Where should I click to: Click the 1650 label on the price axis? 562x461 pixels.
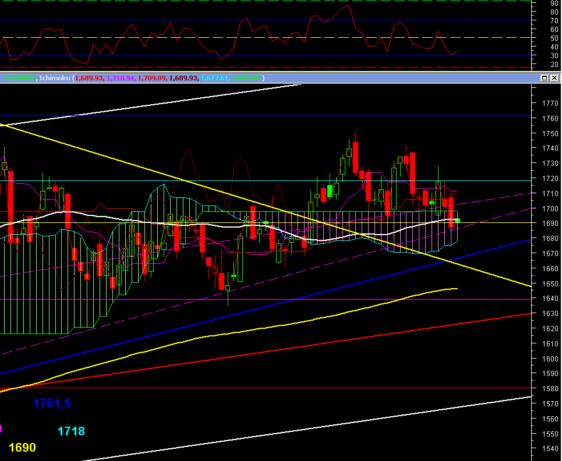[x=550, y=283]
